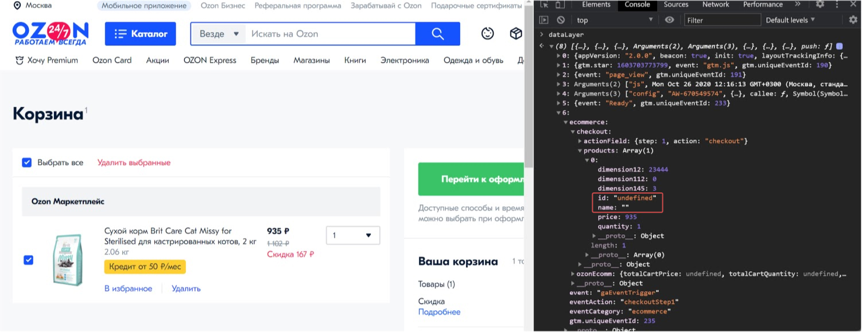Viewport: 862px width, 332px height.
Task: Open the quantity dropdown showing 1
Action: click(353, 236)
